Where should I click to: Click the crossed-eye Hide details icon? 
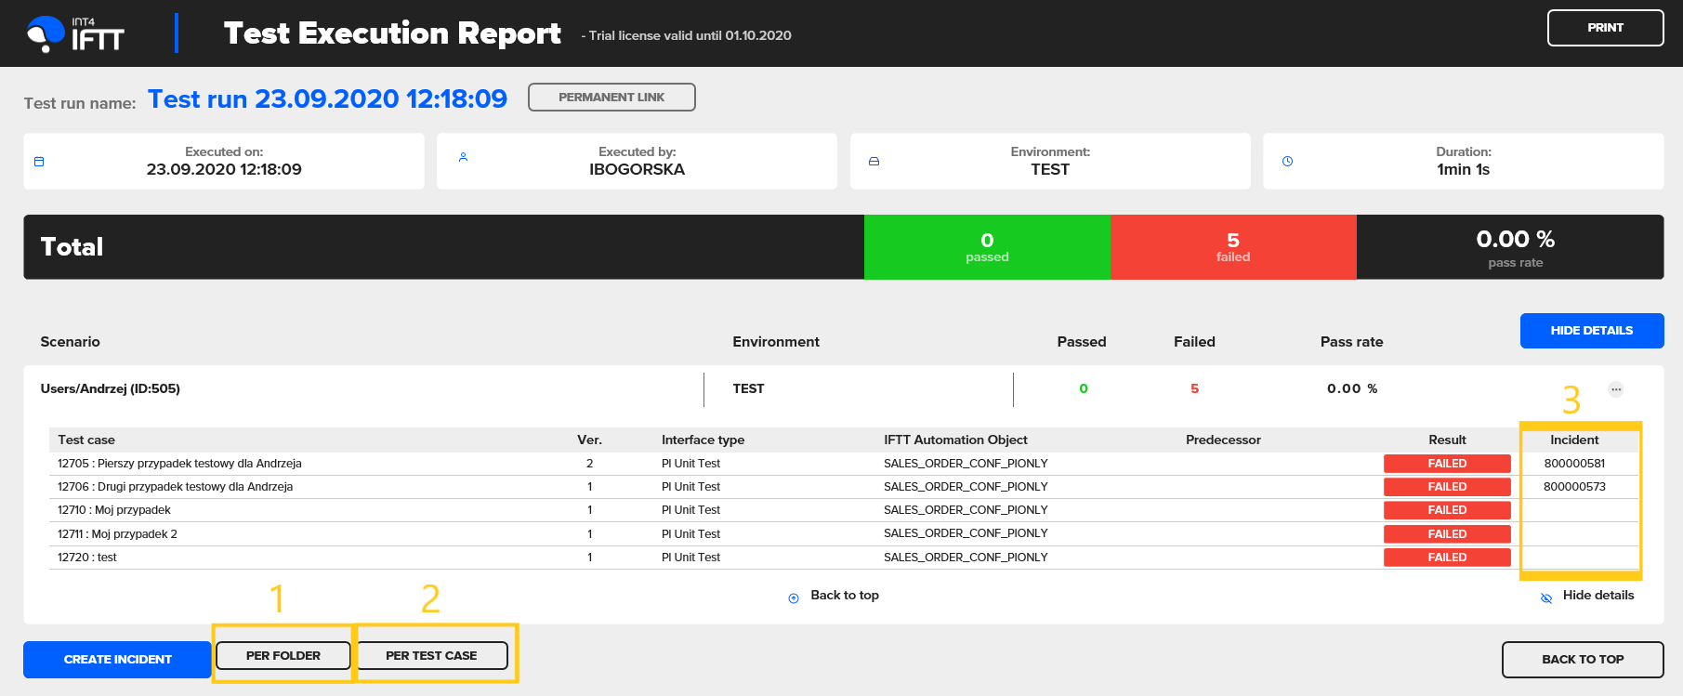[x=1546, y=598]
